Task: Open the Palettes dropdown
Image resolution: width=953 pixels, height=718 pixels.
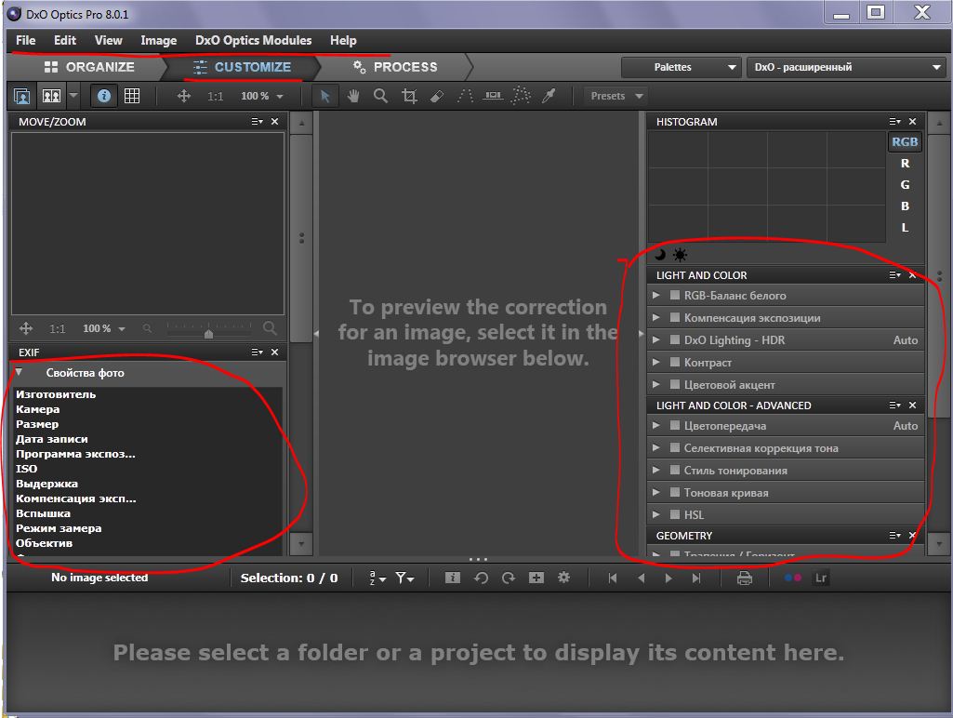Action: pos(682,67)
